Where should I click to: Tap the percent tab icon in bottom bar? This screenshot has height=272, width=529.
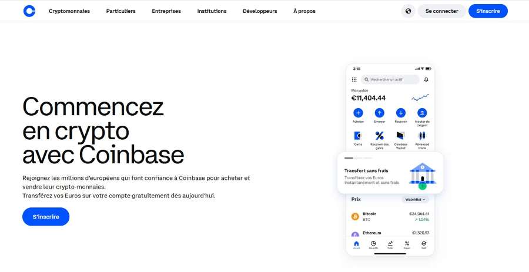click(407, 243)
